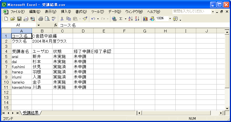Screen dimensions: 231x122
Task: Select the Format Painter brush
Action: (x=85, y=19)
